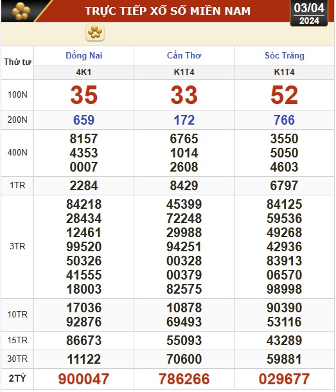This screenshot has height=392, width=336.
Task: Click the 10TR number 17036
Action: coord(84,308)
